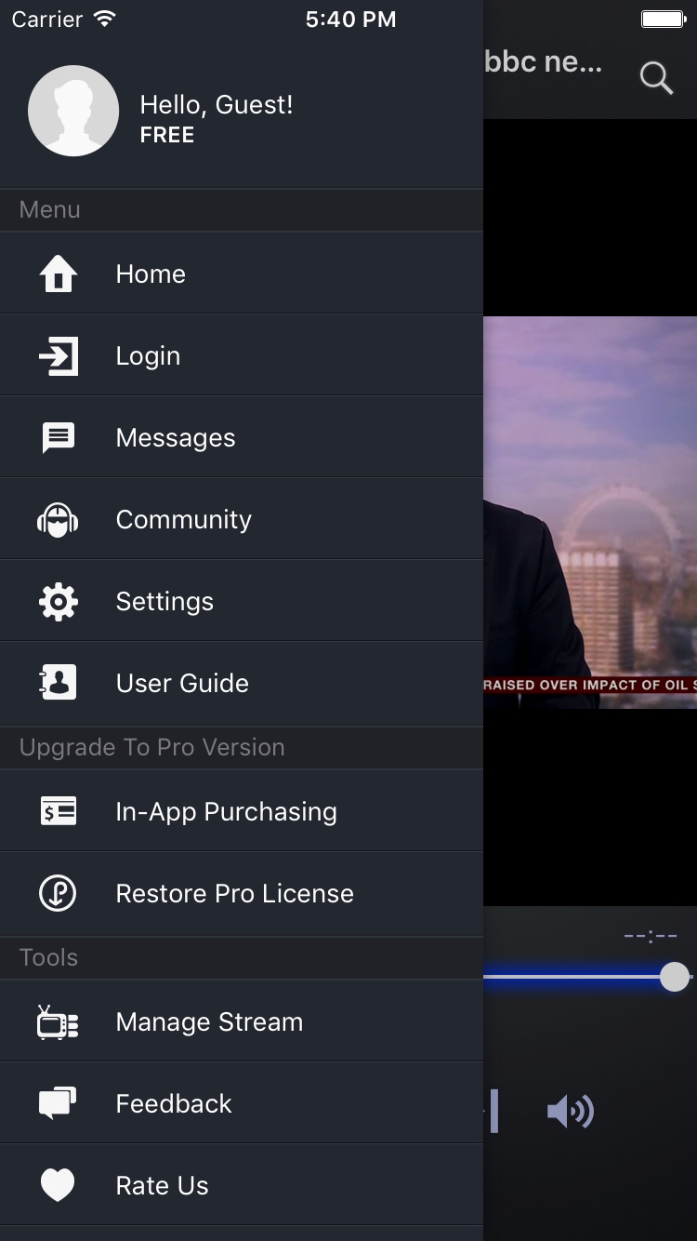The height and width of the screenshot is (1241, 697).
Task: Tap the "Hello, Guest!" greeting text
Action: click(216, 105)
